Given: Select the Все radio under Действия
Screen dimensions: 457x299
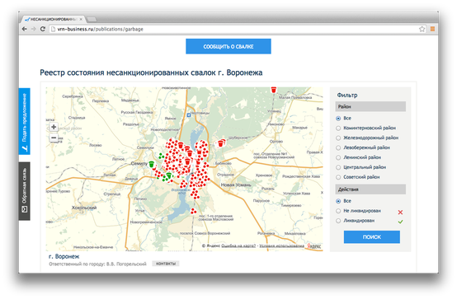Looking at the screenshot, I should click(338, 201).
